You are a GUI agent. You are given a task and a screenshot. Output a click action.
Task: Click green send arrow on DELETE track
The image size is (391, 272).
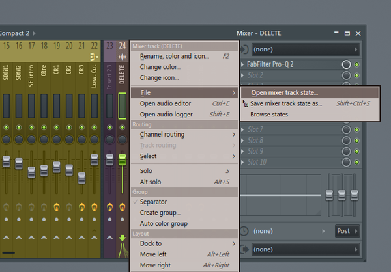point(123,238)
